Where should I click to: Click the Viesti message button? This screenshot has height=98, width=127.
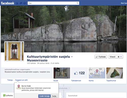pyautogui.click(x=113, y=57)
